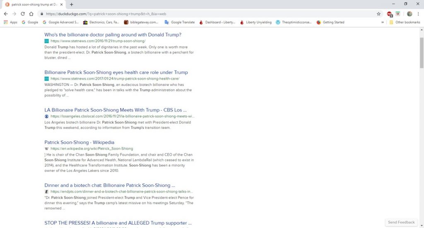Image resolution: width=424 pixels, height=228 pixels.
Task: Open the Google Translate bookmark
Action: pyautogui.click(x=179, y=22)
